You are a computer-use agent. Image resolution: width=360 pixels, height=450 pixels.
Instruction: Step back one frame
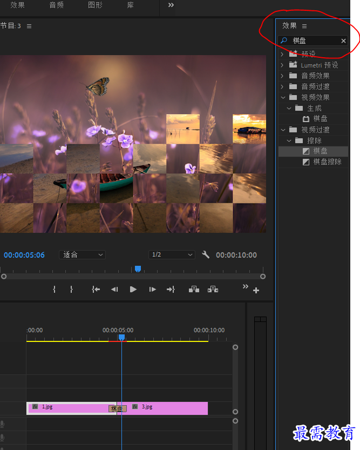(x=114, y=290)
